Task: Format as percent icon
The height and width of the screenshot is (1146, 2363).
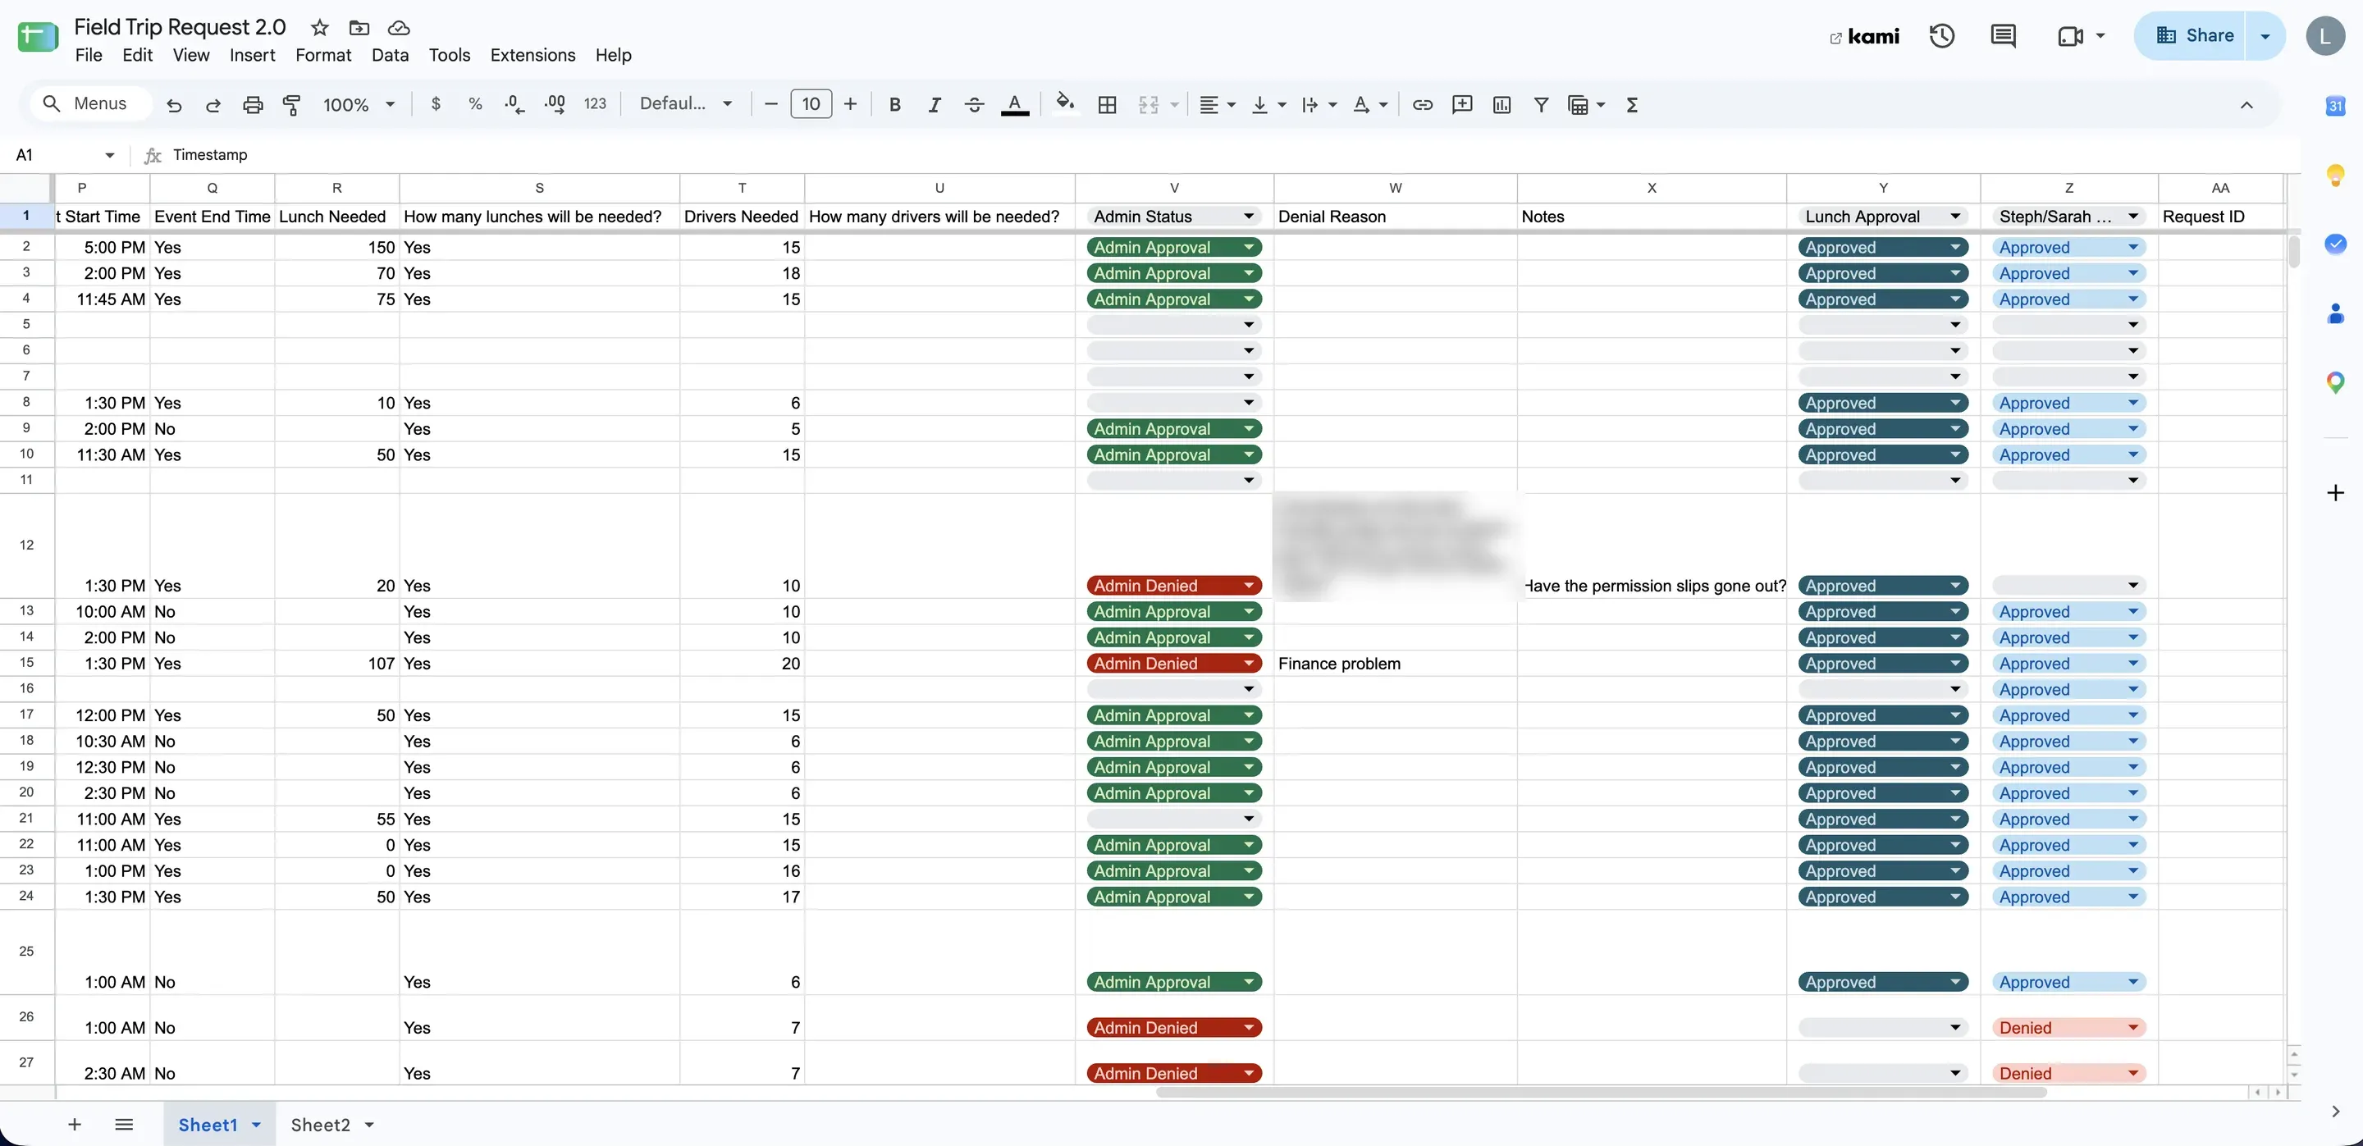Action: (x=475, y=104)
